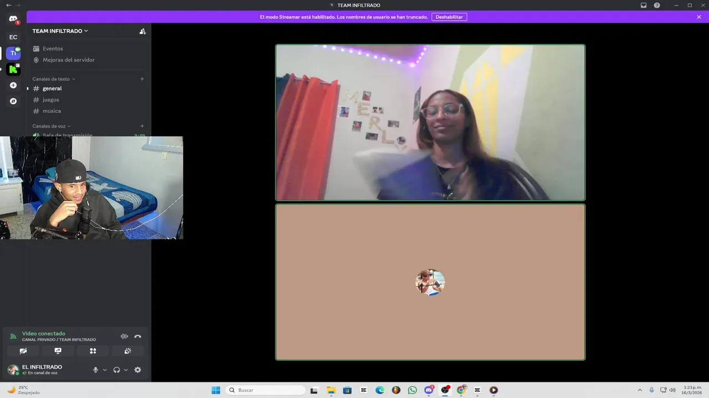Open Eventos in the sidebar
Viewport: 709px width, 398px height.
tap(53, 49)
